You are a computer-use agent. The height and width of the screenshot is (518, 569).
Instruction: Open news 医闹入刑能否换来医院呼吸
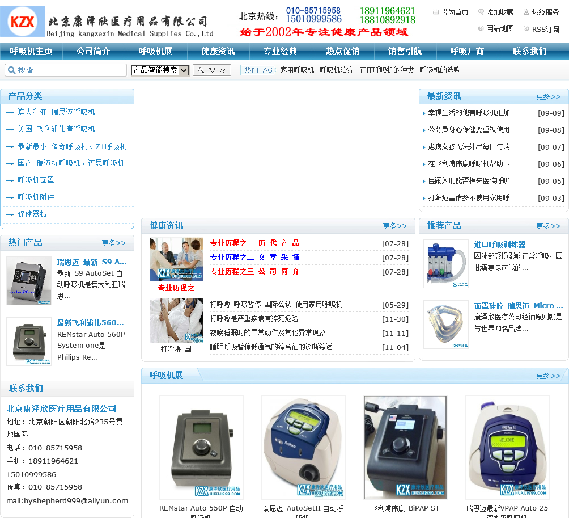point(469,180)
